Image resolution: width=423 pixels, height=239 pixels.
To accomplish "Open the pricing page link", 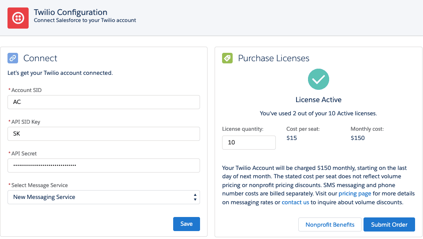I will click(355, 194).
